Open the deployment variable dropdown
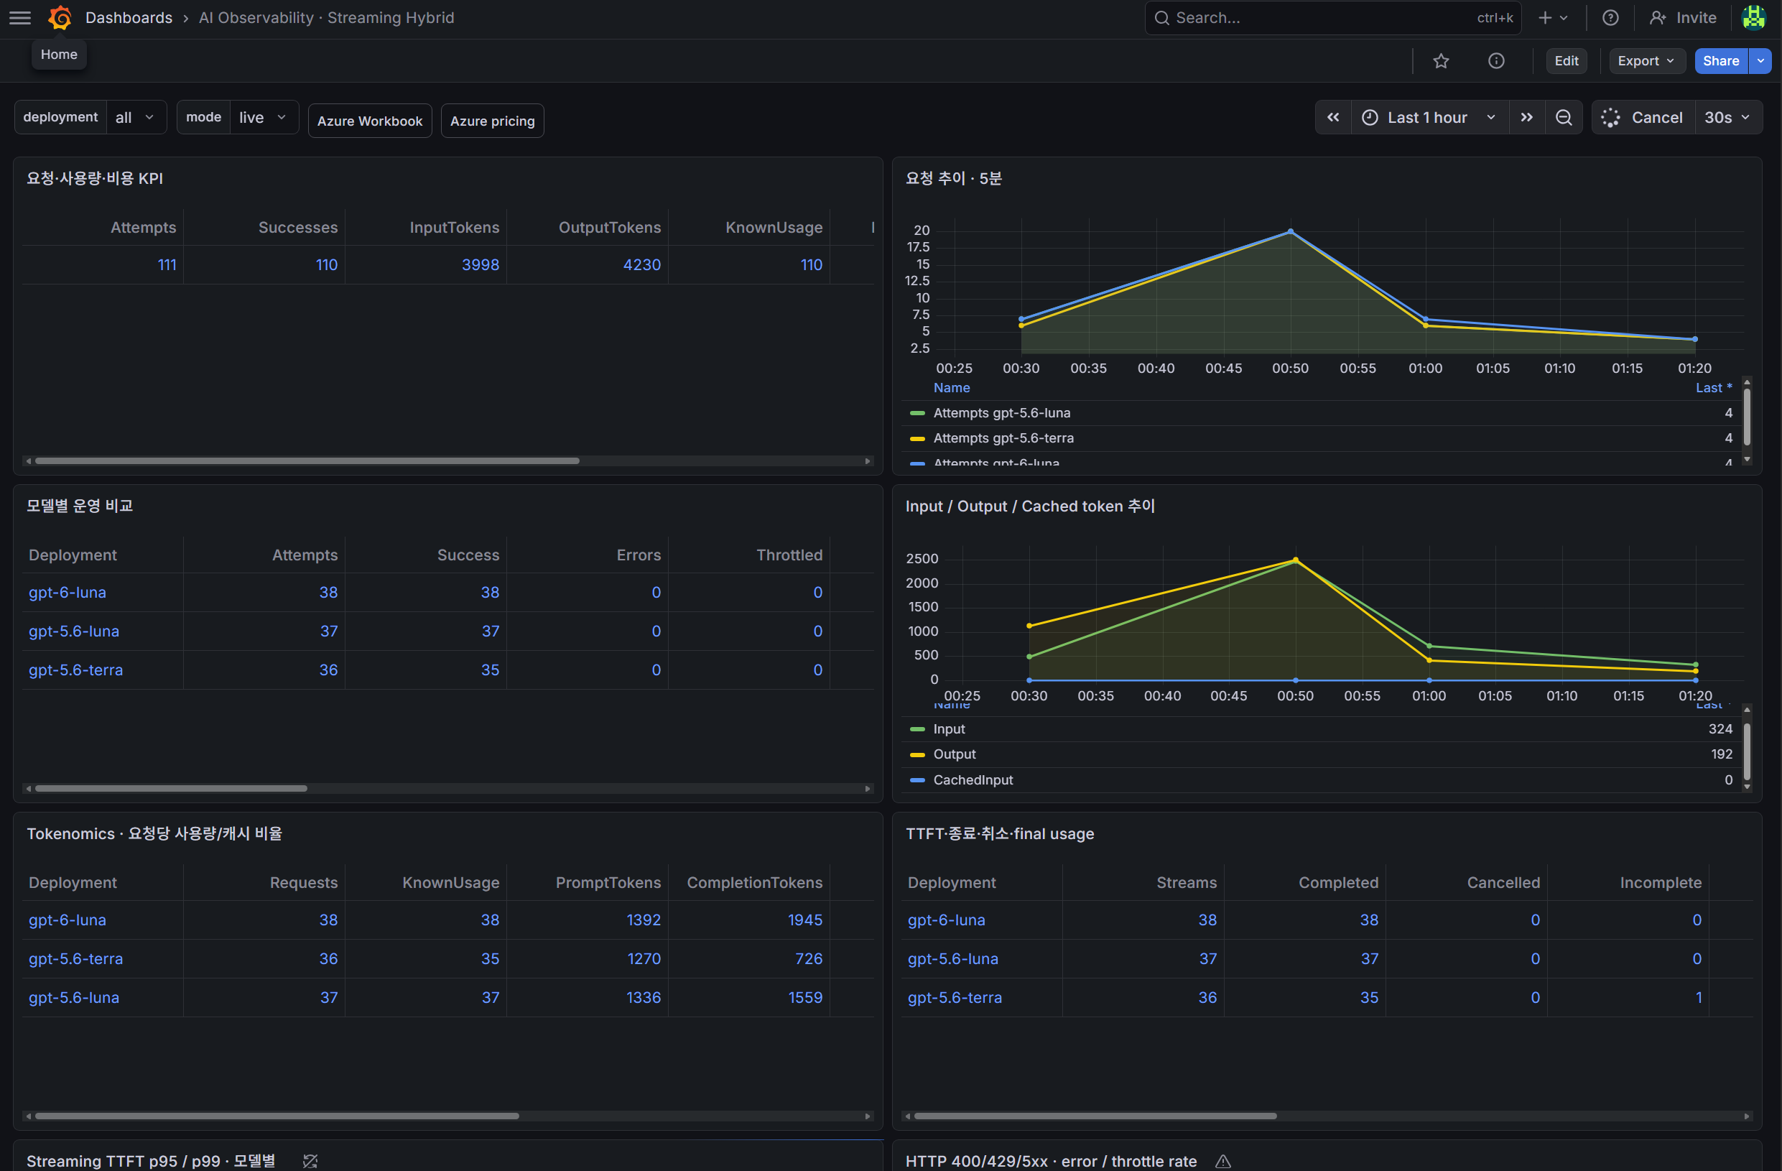 [x=136, y=118]
